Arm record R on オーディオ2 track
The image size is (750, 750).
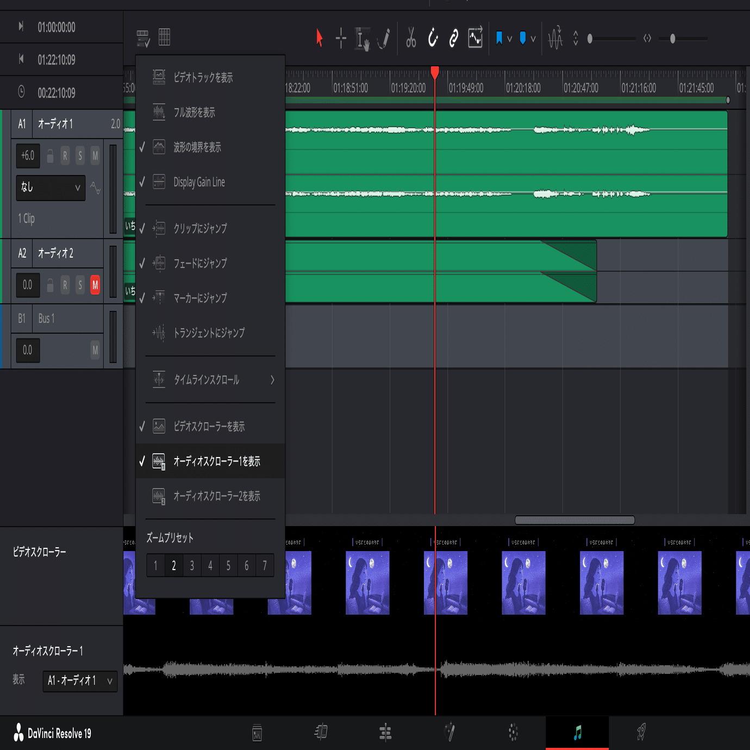65,285
